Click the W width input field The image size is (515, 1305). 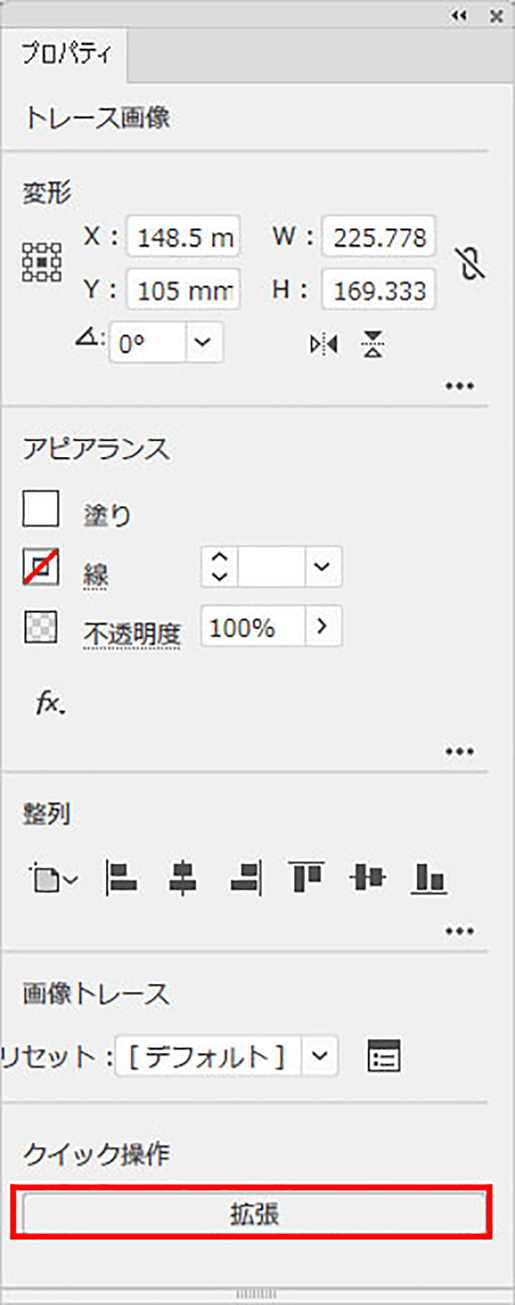pos(379,236)
